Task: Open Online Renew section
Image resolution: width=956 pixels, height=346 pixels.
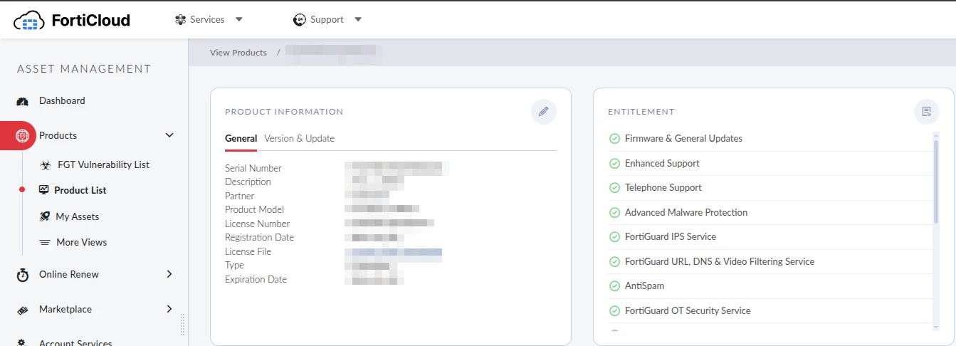Action: pos(69,274)
